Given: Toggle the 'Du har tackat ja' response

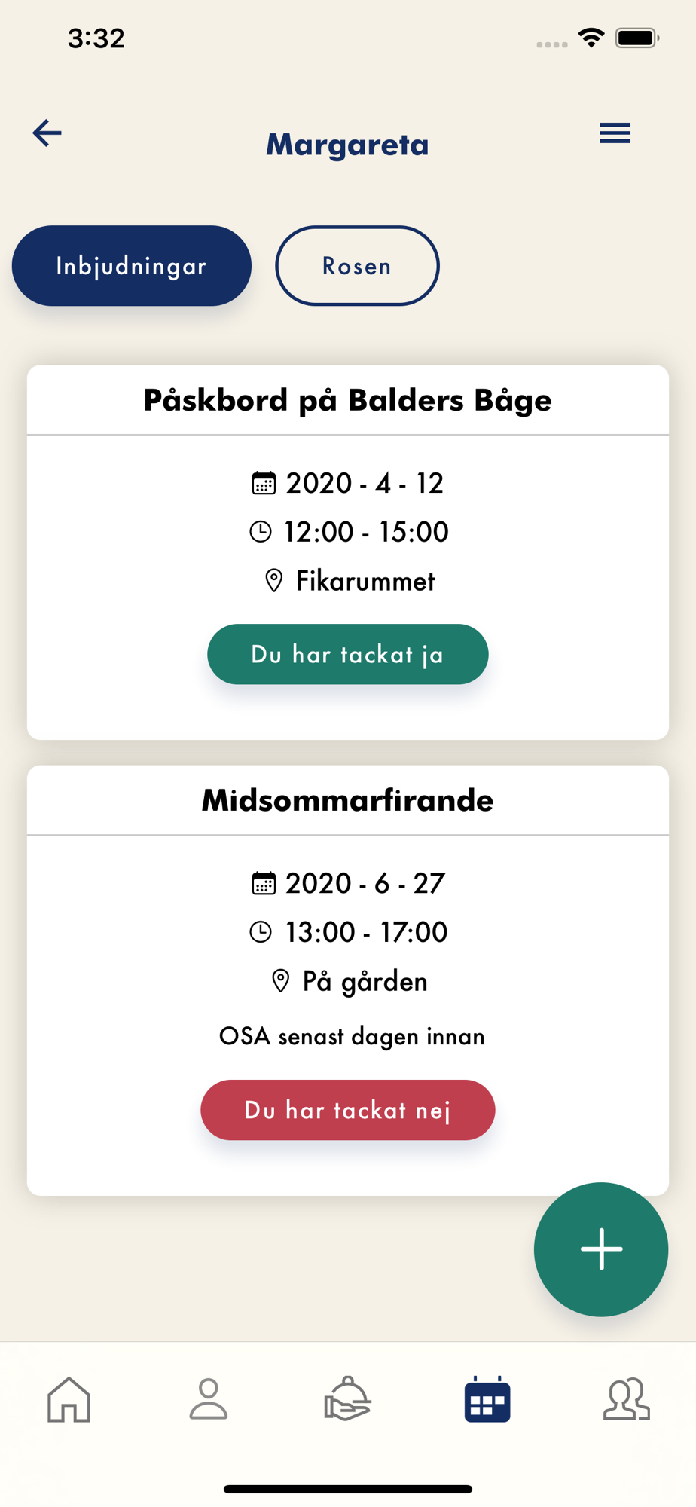Looking at the screenshot, I should [348, 654].
